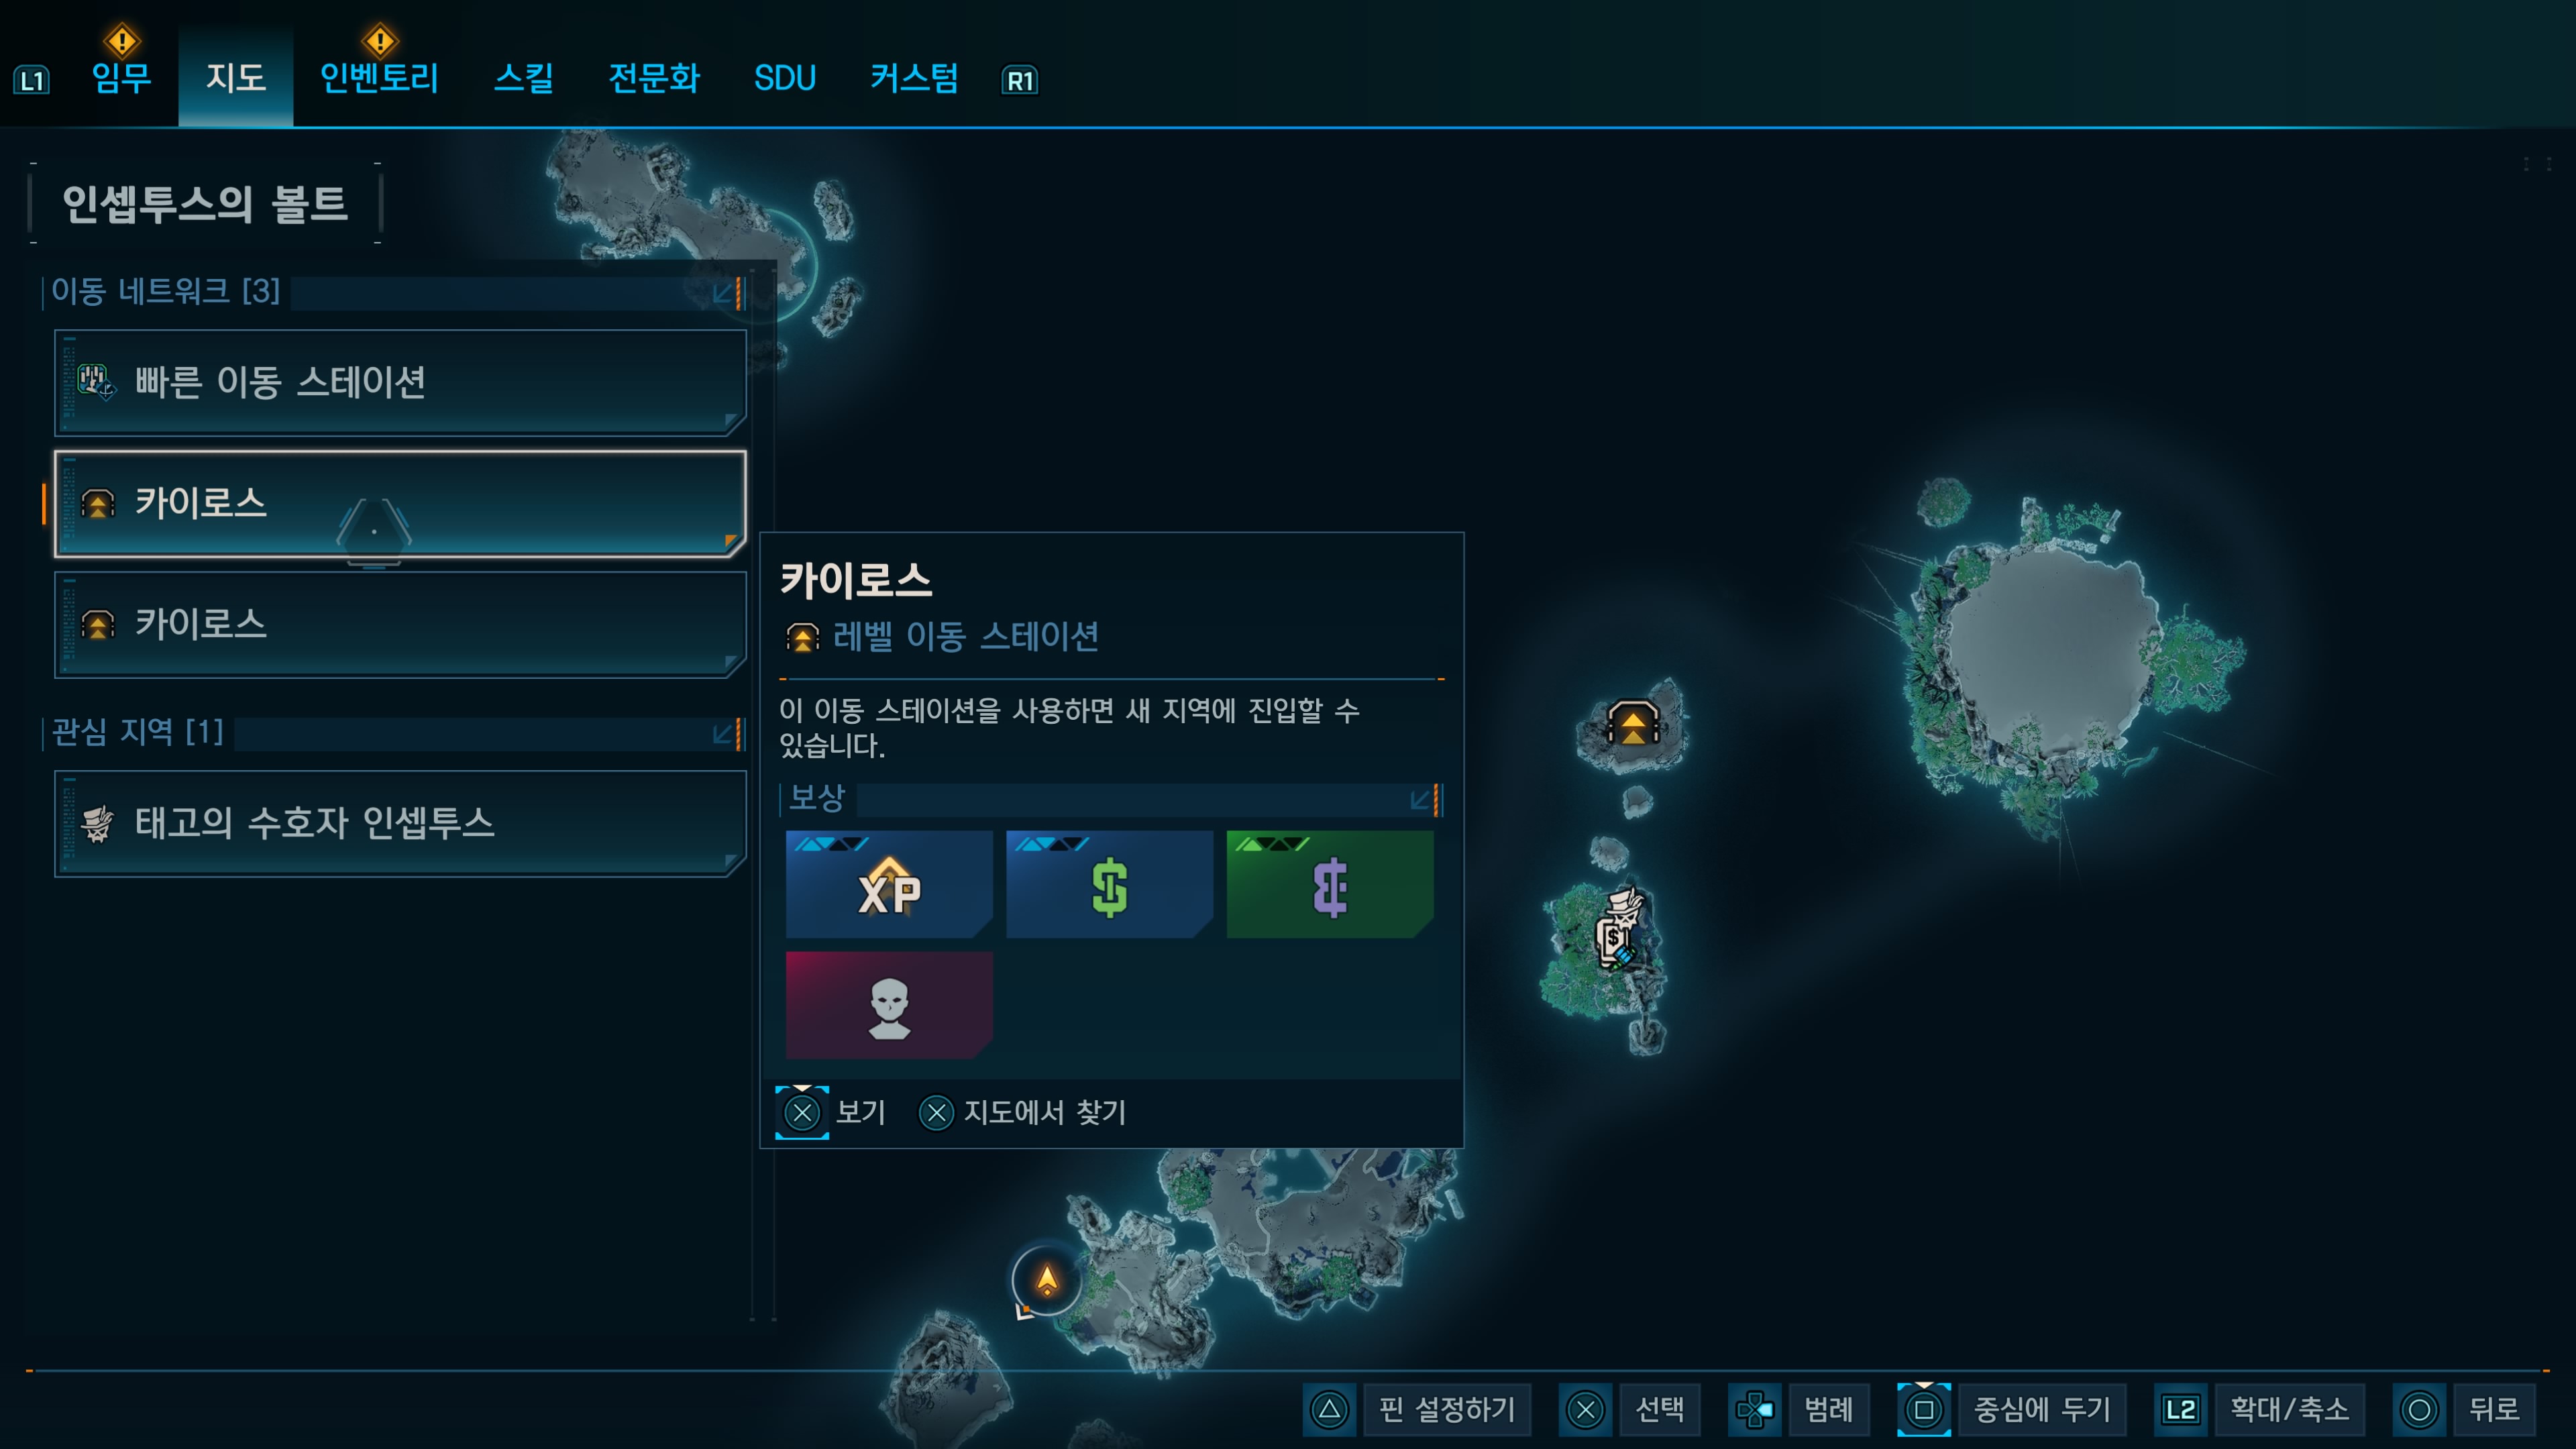Click the player position arrow marker
Image resolution: width=2576 pixels, height=1449 pixels.
click(x=1046, y=1280)
